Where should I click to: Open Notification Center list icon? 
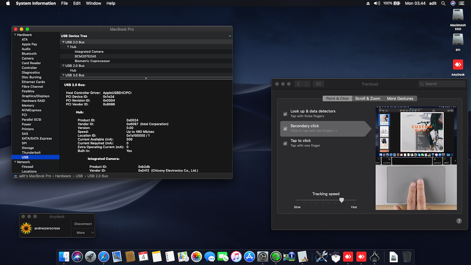pos(461,3)
